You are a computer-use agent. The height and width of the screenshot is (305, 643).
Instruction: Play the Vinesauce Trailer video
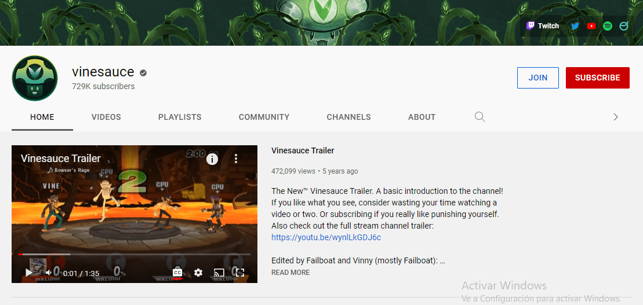(x=29, y=273)
